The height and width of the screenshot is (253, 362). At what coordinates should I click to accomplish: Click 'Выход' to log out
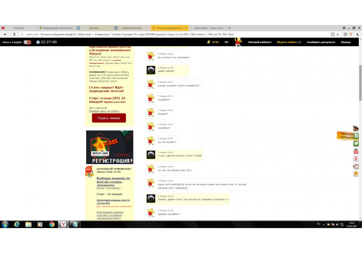[x=346, y=42]
